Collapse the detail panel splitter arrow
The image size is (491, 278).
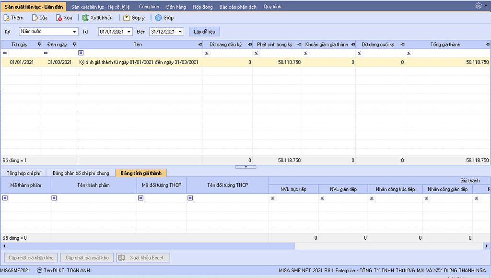[246, 167]
